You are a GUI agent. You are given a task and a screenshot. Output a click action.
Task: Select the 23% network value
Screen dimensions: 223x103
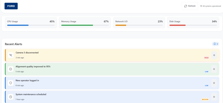point(160,21)
